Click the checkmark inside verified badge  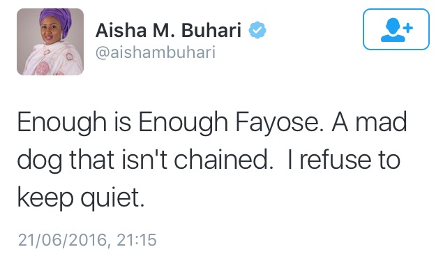257,30
